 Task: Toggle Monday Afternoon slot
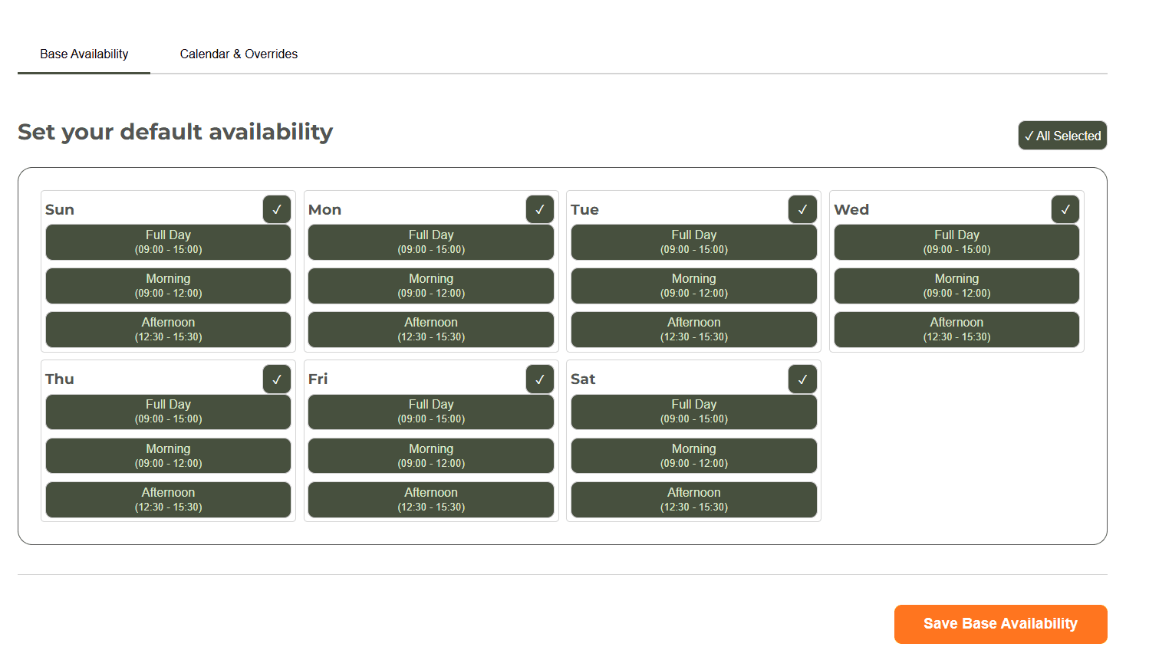431,330
